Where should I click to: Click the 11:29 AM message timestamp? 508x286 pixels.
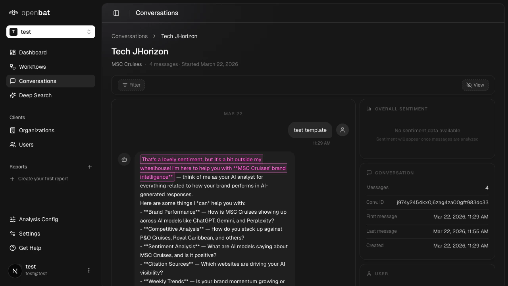point(321,143)
